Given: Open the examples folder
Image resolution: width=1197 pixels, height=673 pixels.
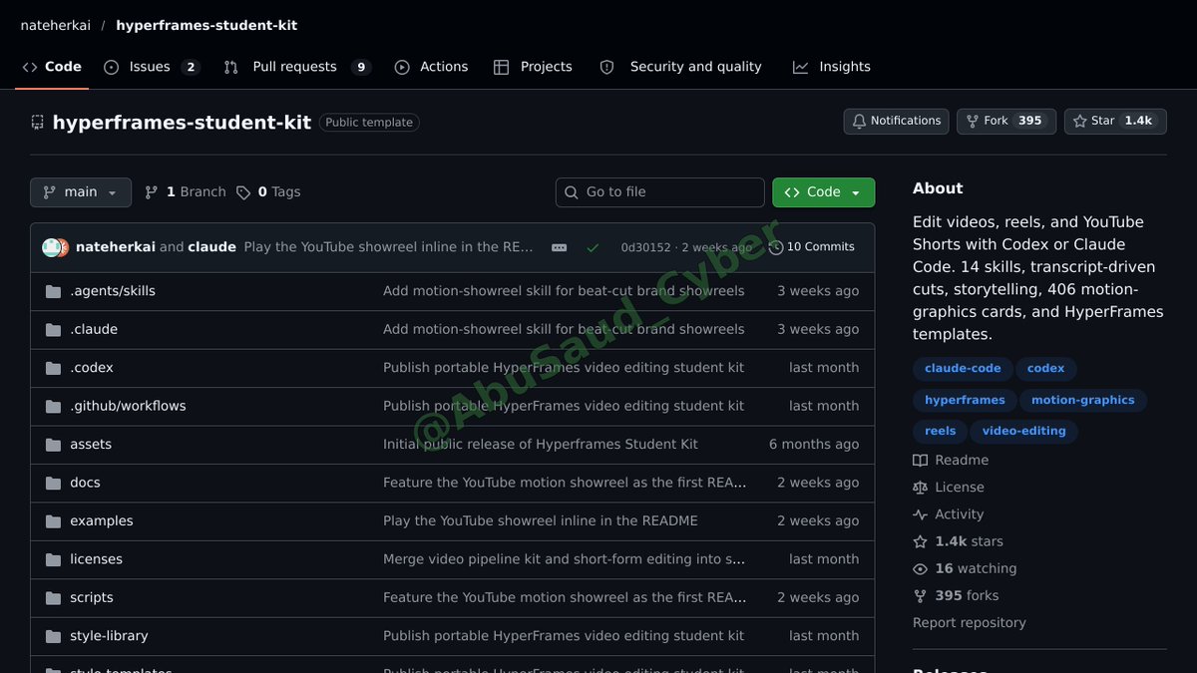Looking at the screenshot, I should coord(102,521).
